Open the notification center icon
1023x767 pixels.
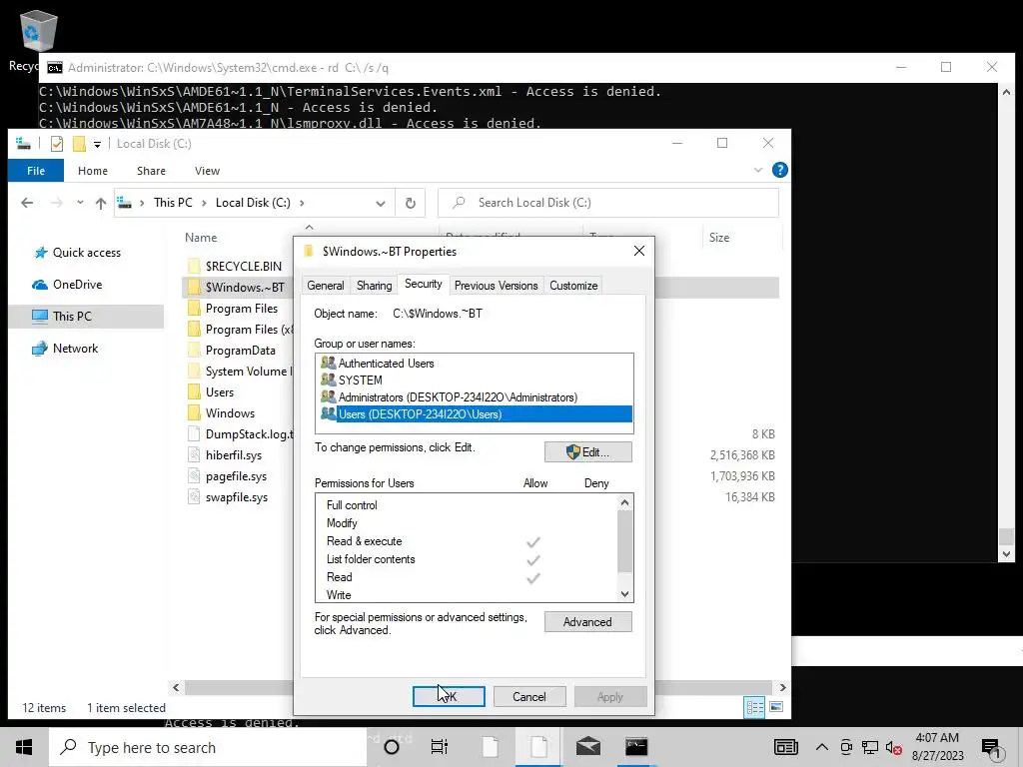(991, 749)
